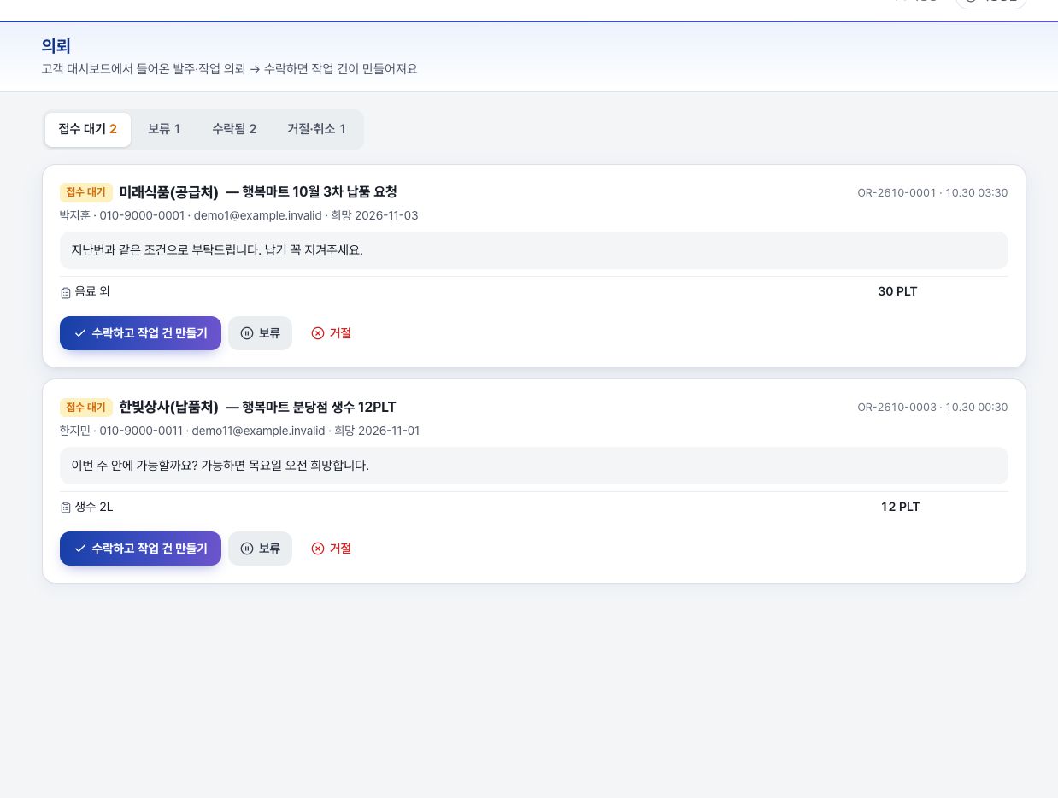The image size is (1058, 798).
Task: Click the 한빛상사(납품처) title
Action: [168, 408]
